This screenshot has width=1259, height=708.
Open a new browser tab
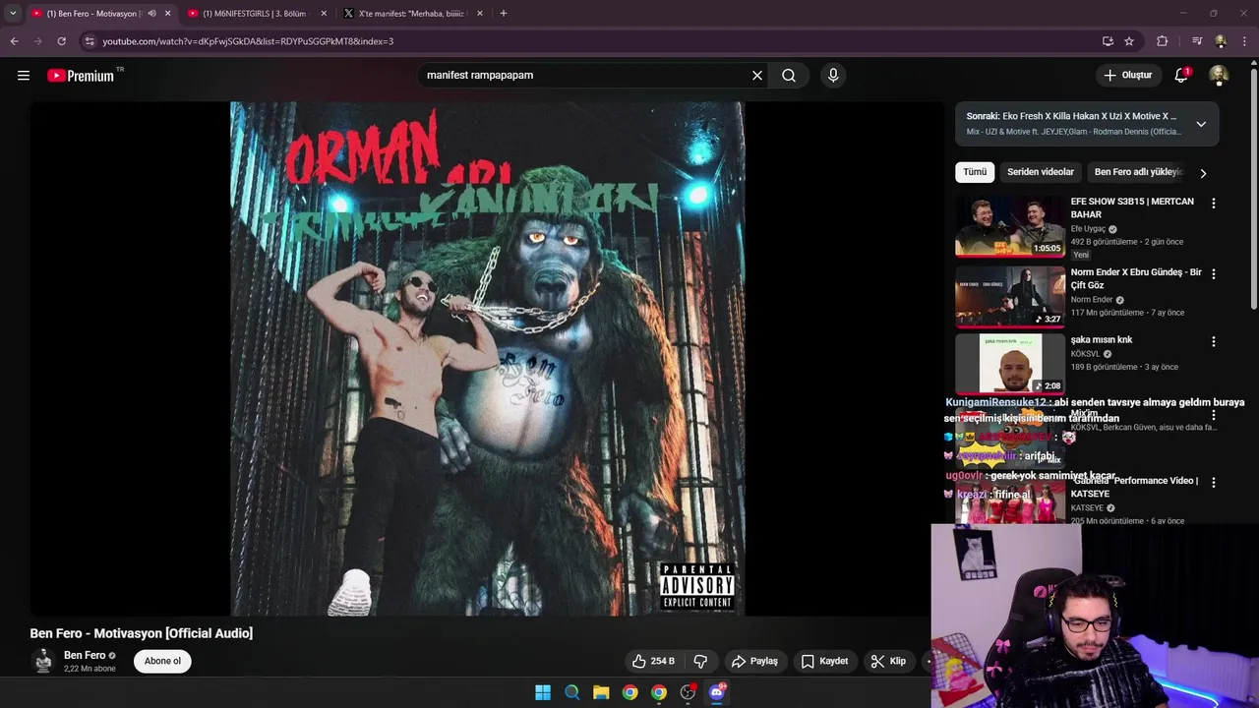504,14
